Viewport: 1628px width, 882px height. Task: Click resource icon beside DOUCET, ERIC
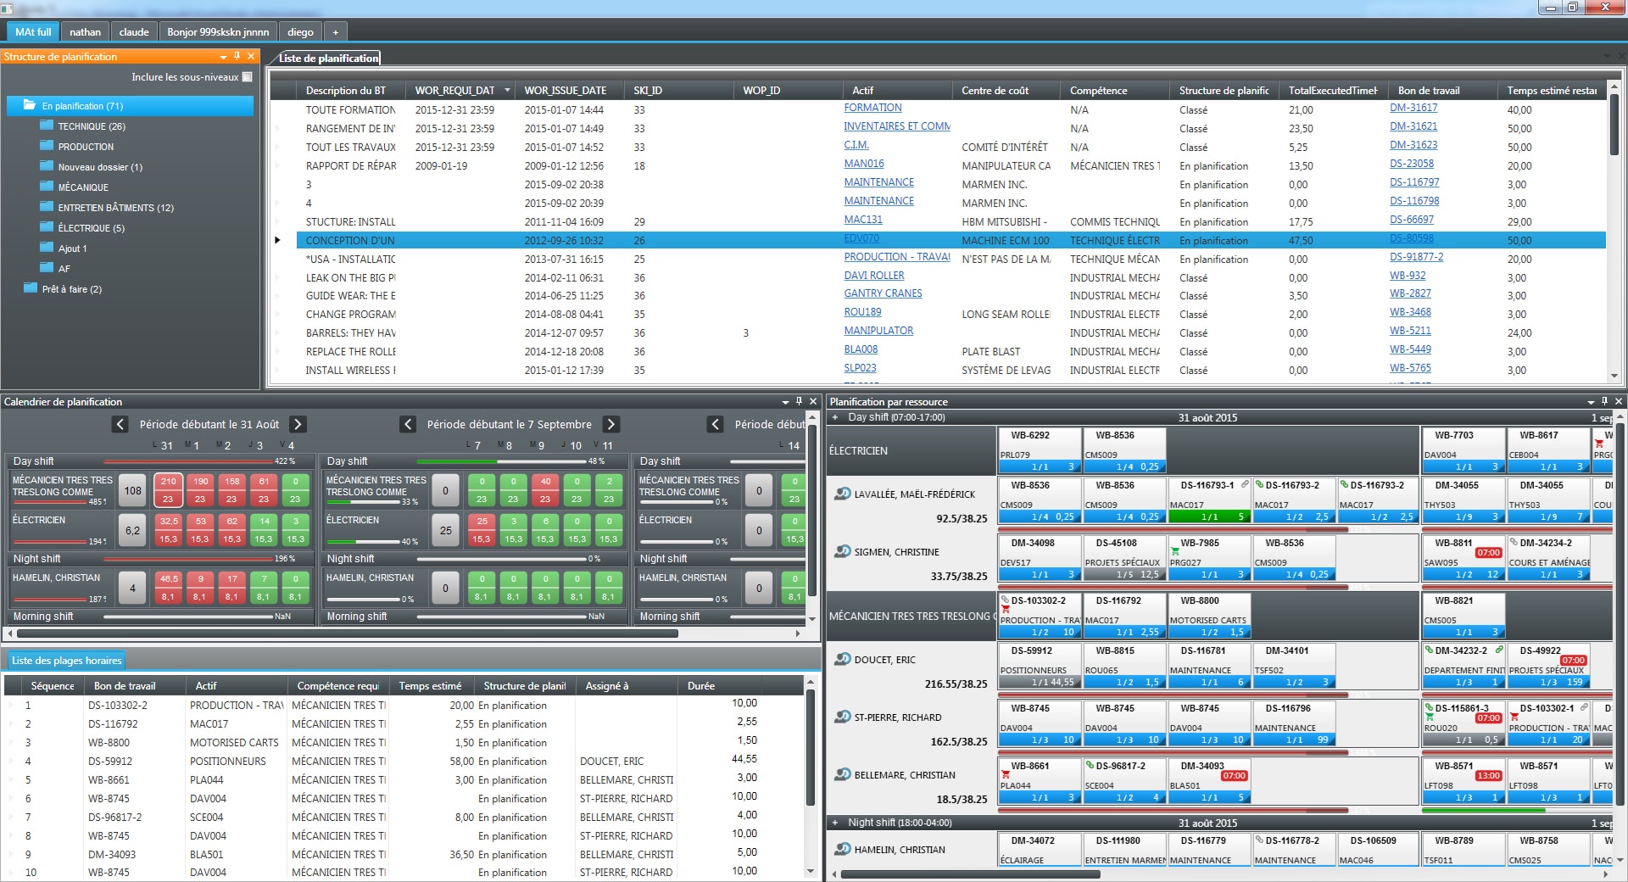842,659
